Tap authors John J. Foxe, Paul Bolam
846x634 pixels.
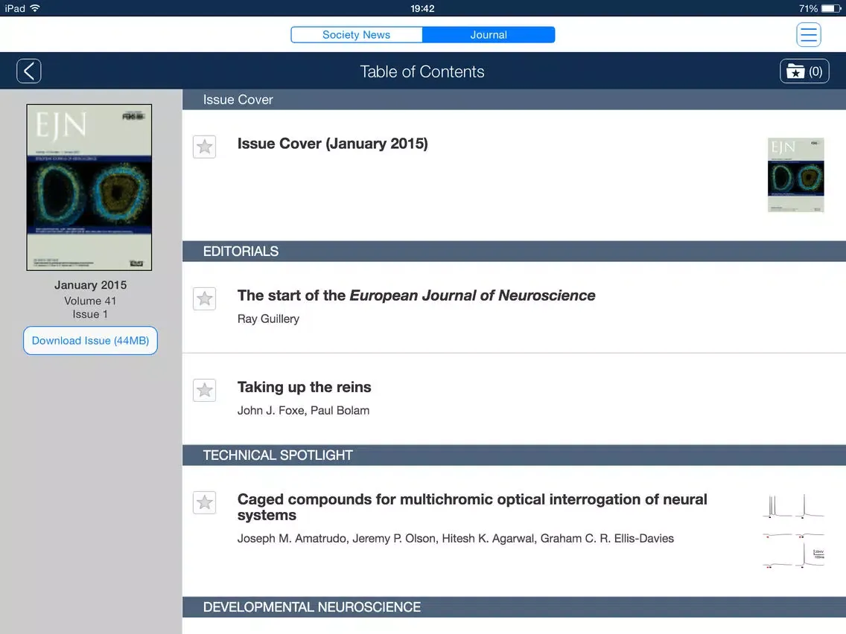point(303,410)
